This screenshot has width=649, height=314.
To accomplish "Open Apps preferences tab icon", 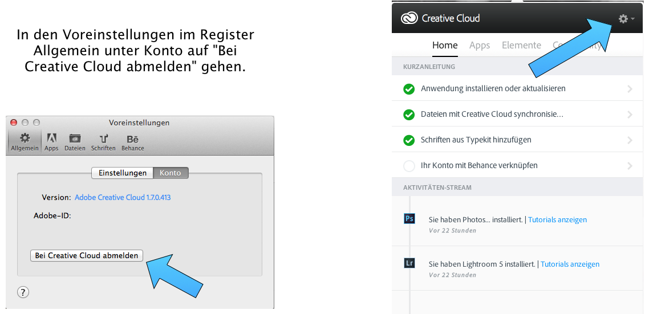I will 52,138.
